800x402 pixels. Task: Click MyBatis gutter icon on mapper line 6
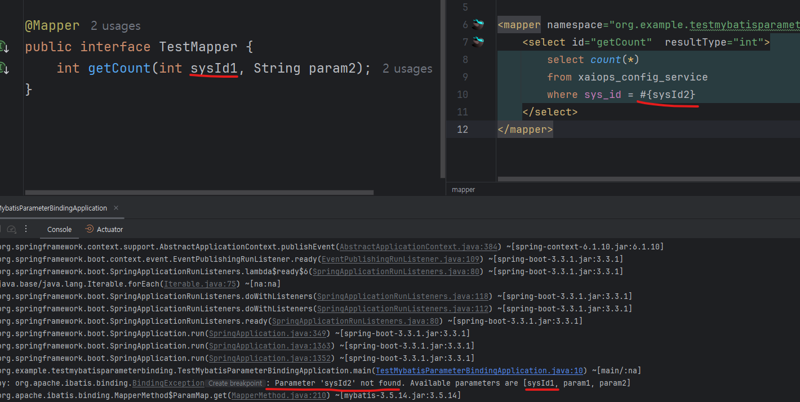pyautogui.click(x=478, y=24)
